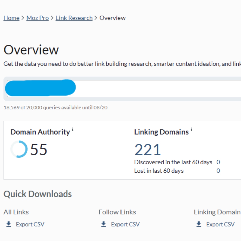Click the Lost in last 60 days value
The height and width of the screenshot is (241, 241).
[218, 171]
